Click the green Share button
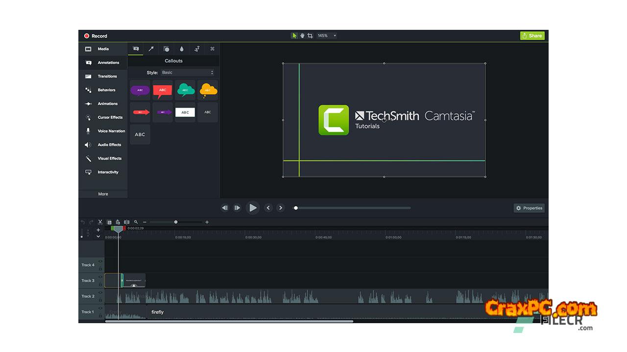The width and height of the screenshot is (627, 352). [x=532, y=36]
